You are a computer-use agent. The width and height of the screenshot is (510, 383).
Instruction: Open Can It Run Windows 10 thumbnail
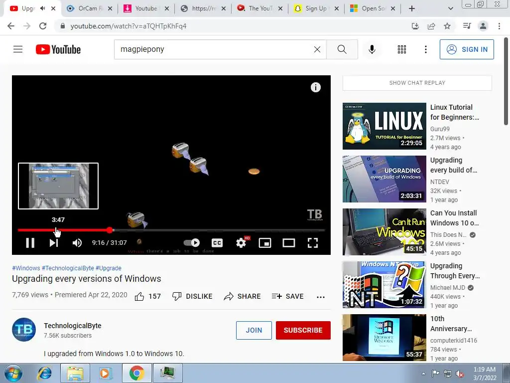tap(384, 232)
